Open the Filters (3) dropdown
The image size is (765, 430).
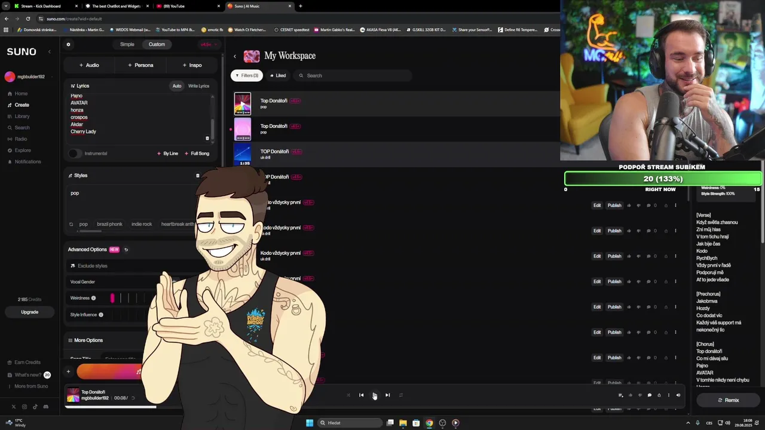(x=247, y=75)
